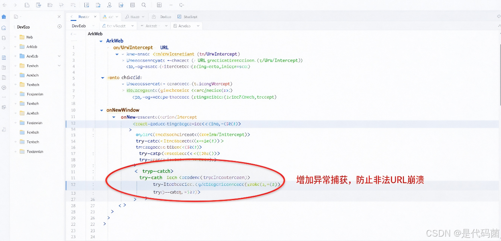Screen dimensions: 501x241
Task: Click the user profile icon in toolbar
Action: (x=110, y=5)
